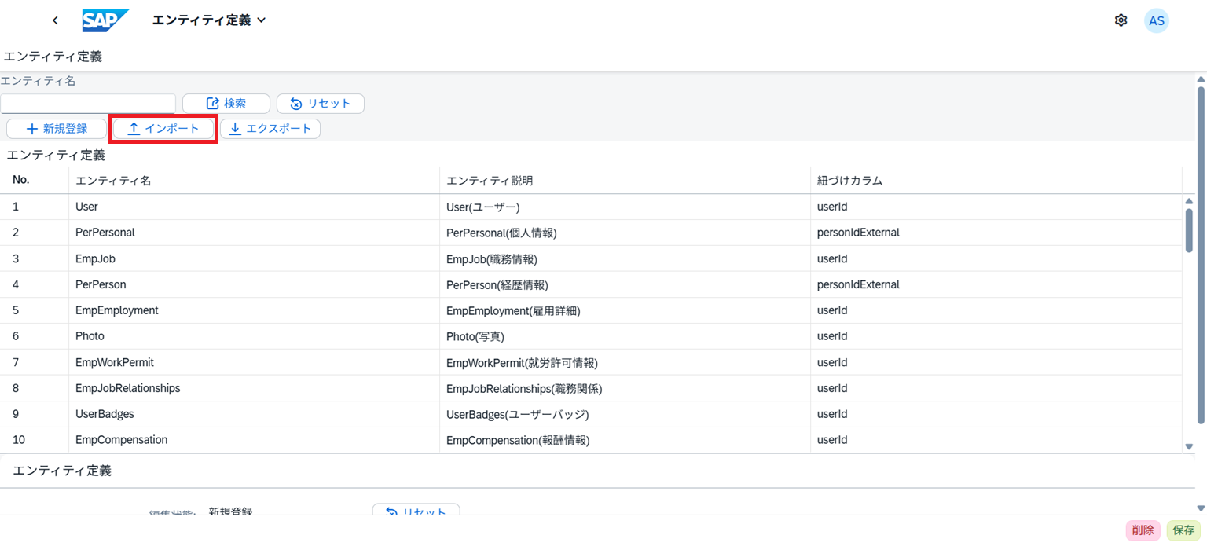Click the SAP logo

coord(105,20)
